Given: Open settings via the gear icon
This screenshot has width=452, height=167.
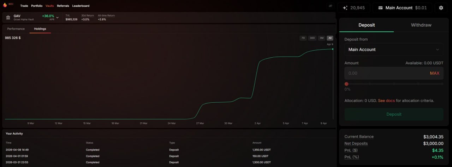Looking at the screenshot, I should click(x=441, y=8).
